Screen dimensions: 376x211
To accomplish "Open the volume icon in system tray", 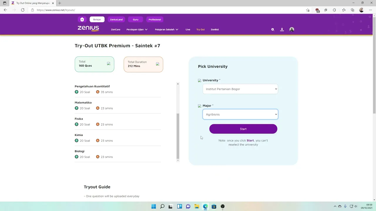I will (356, 206).
